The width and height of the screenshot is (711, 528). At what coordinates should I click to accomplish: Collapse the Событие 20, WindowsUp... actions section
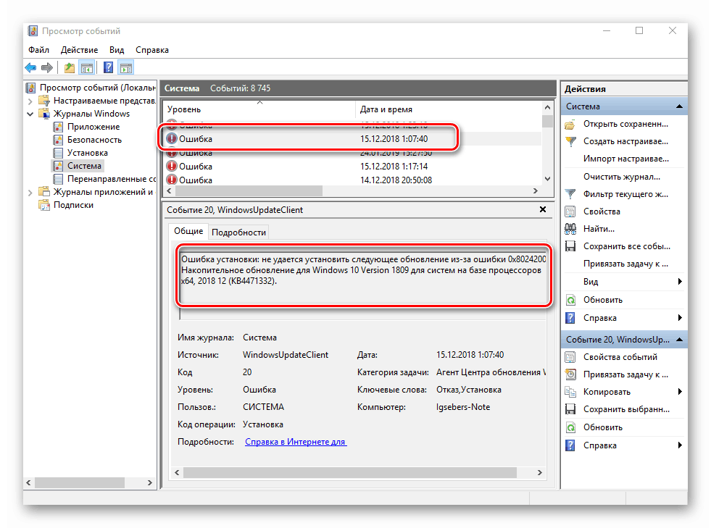[x=679, y=340]
